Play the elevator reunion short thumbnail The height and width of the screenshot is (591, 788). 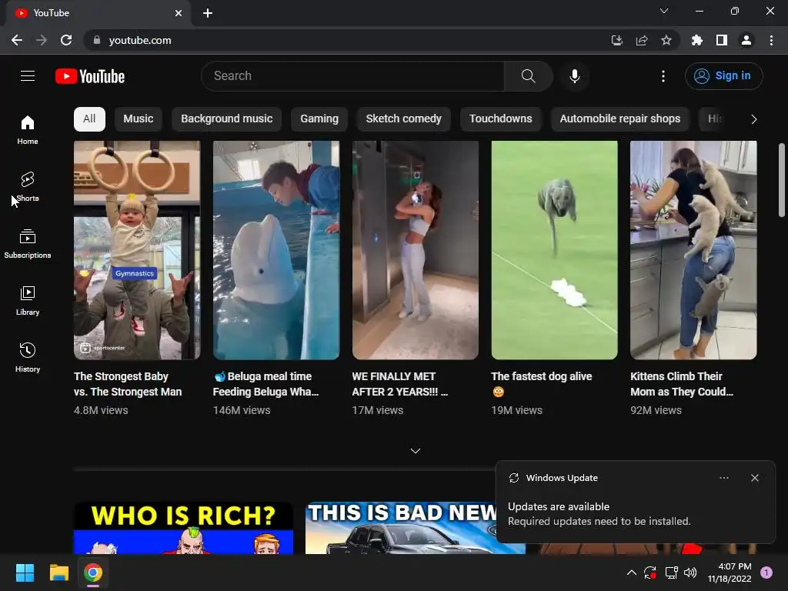[415, 250]
